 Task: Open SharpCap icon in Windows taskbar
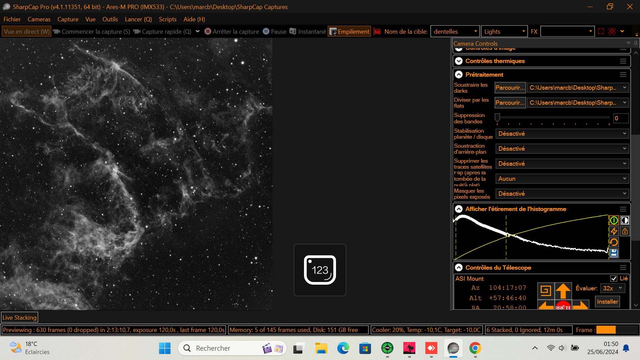point(453,348)
